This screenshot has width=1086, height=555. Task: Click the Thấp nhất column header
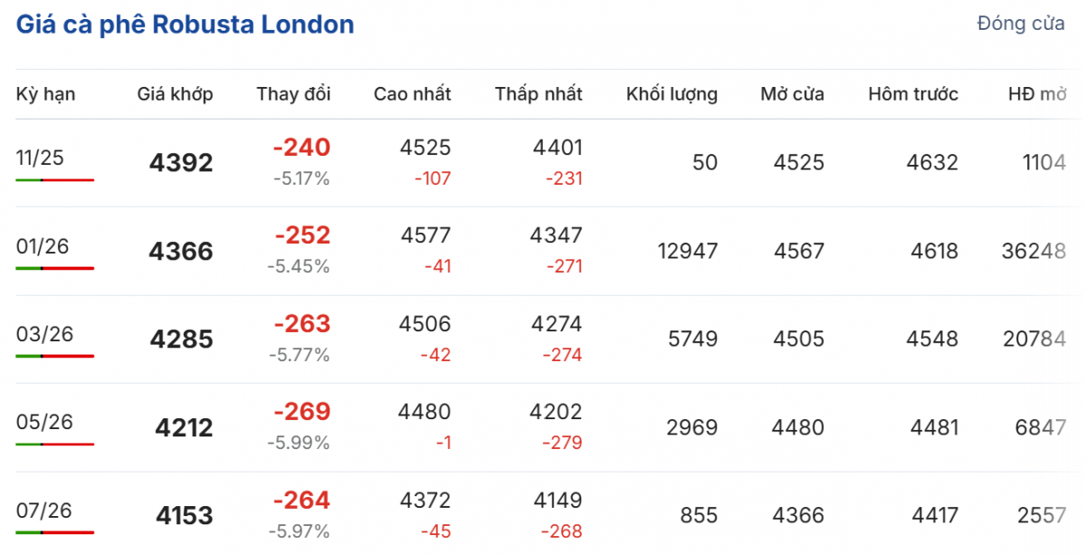pyautogui.click(x=538, y=93)
